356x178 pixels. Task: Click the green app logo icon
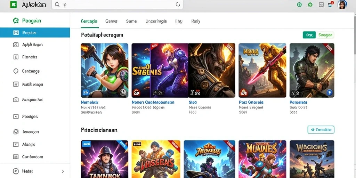pos(14,5)
